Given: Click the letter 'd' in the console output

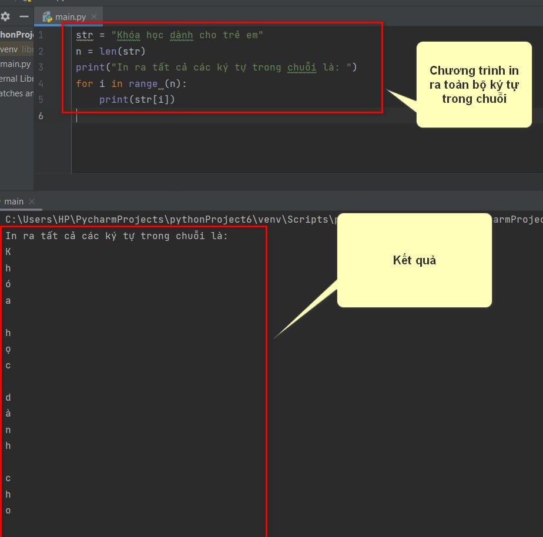Looking at the screenshot, I should (8, 397).
